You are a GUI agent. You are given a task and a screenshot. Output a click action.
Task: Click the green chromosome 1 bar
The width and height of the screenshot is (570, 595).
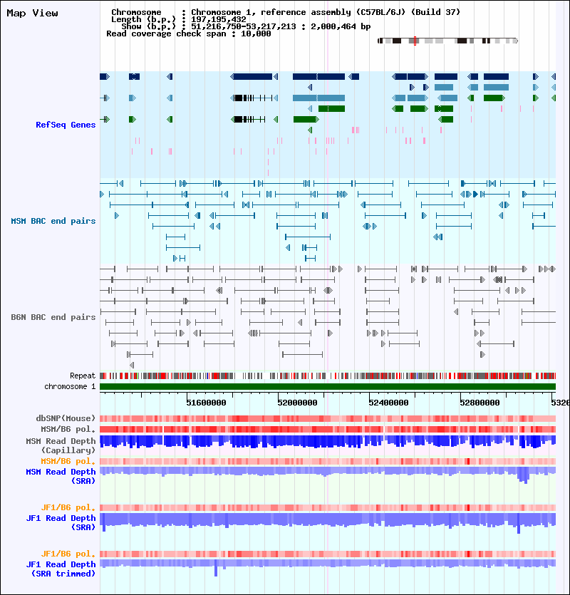point(328,387)
